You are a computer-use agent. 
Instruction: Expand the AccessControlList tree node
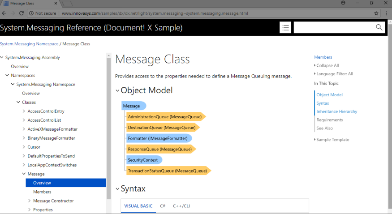(24, 120)
